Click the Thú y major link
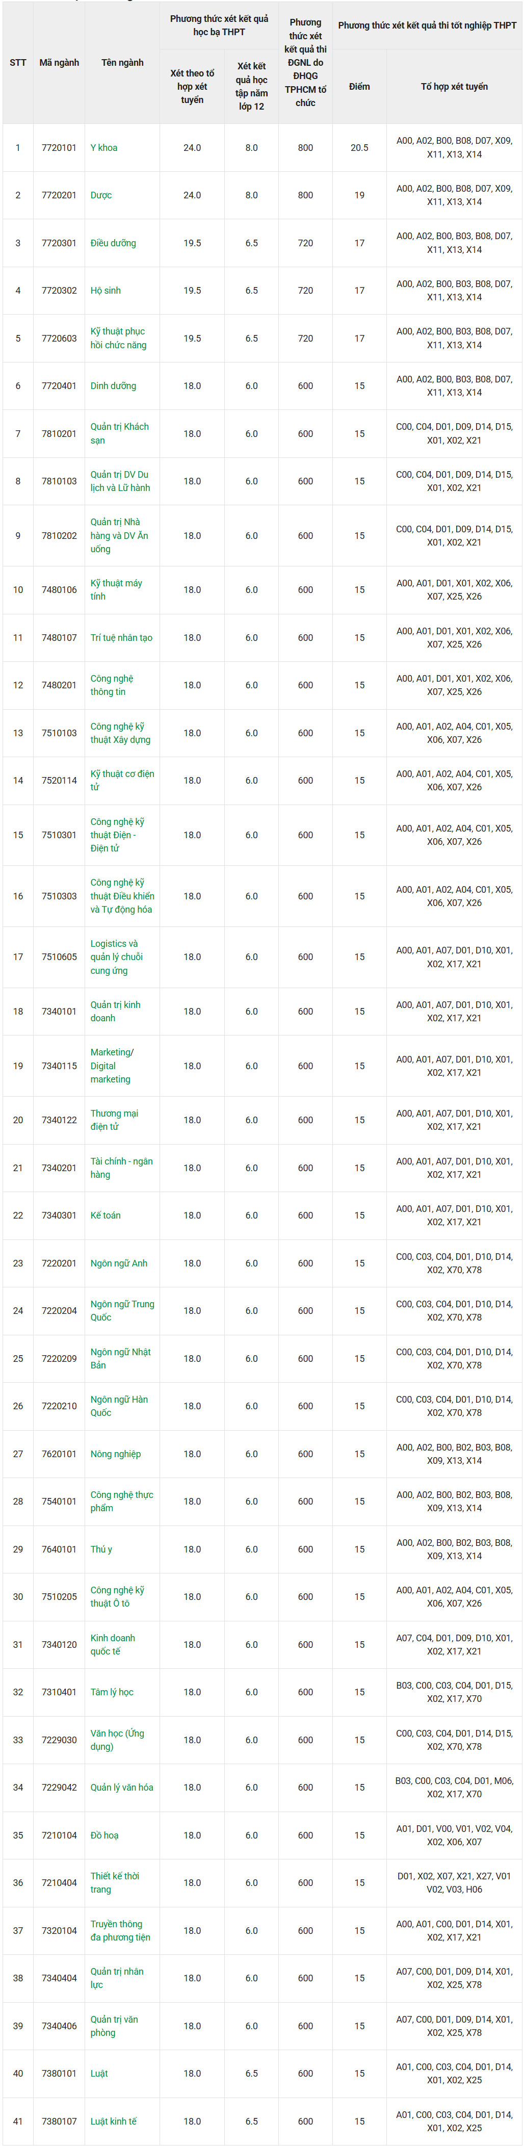Screen dimensions: 524x2146 click(101, 1549)
